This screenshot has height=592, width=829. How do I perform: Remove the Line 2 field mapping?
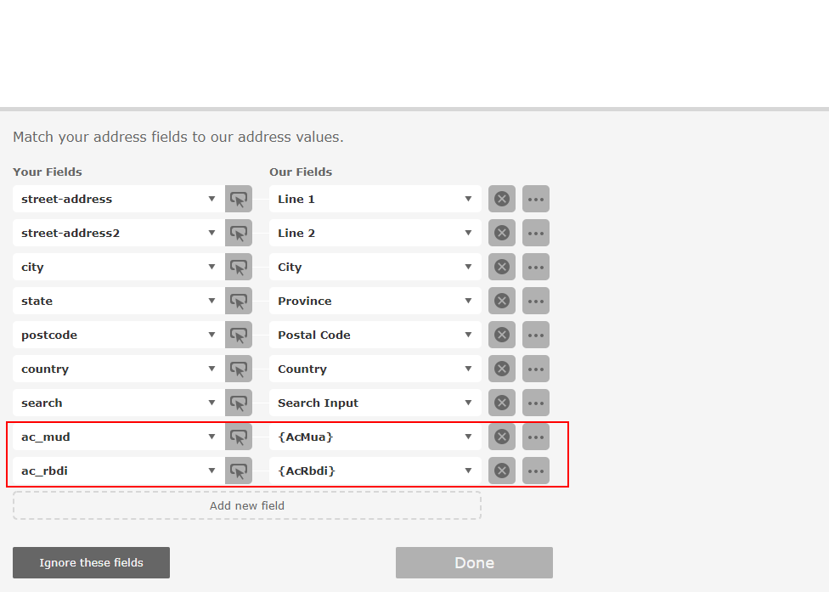pyautogui.click(x=502, y=233)
